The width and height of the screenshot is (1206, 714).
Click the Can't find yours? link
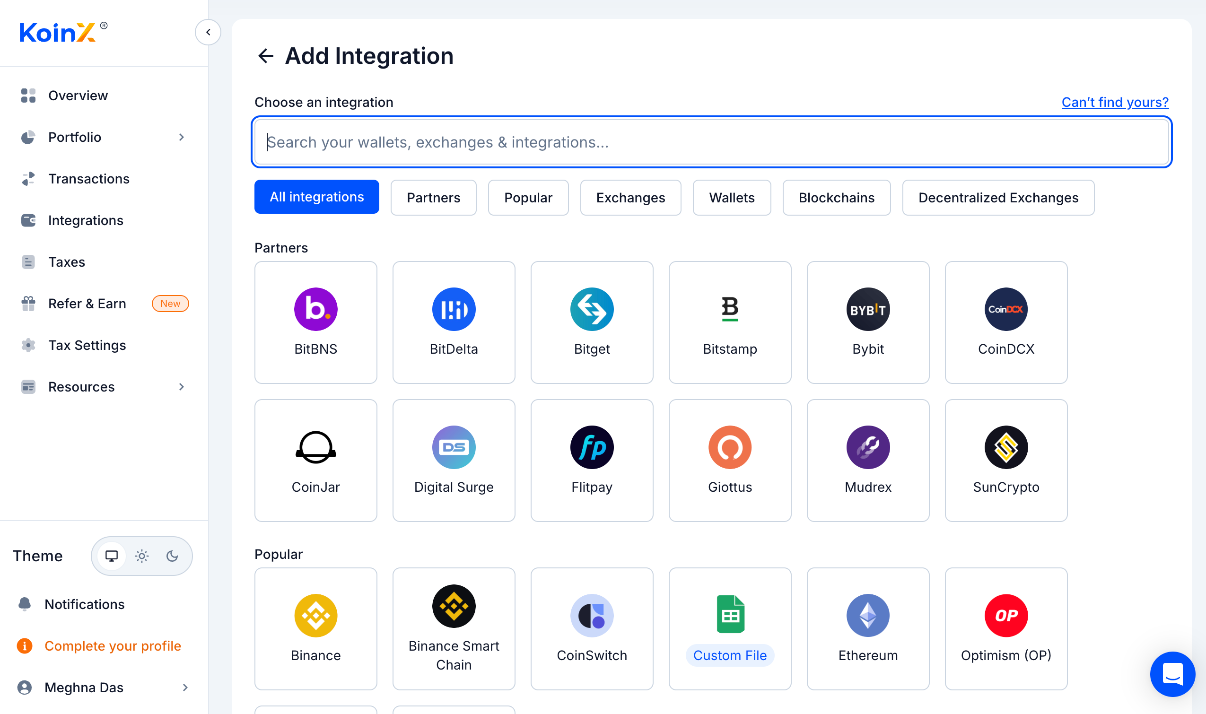1115,102
